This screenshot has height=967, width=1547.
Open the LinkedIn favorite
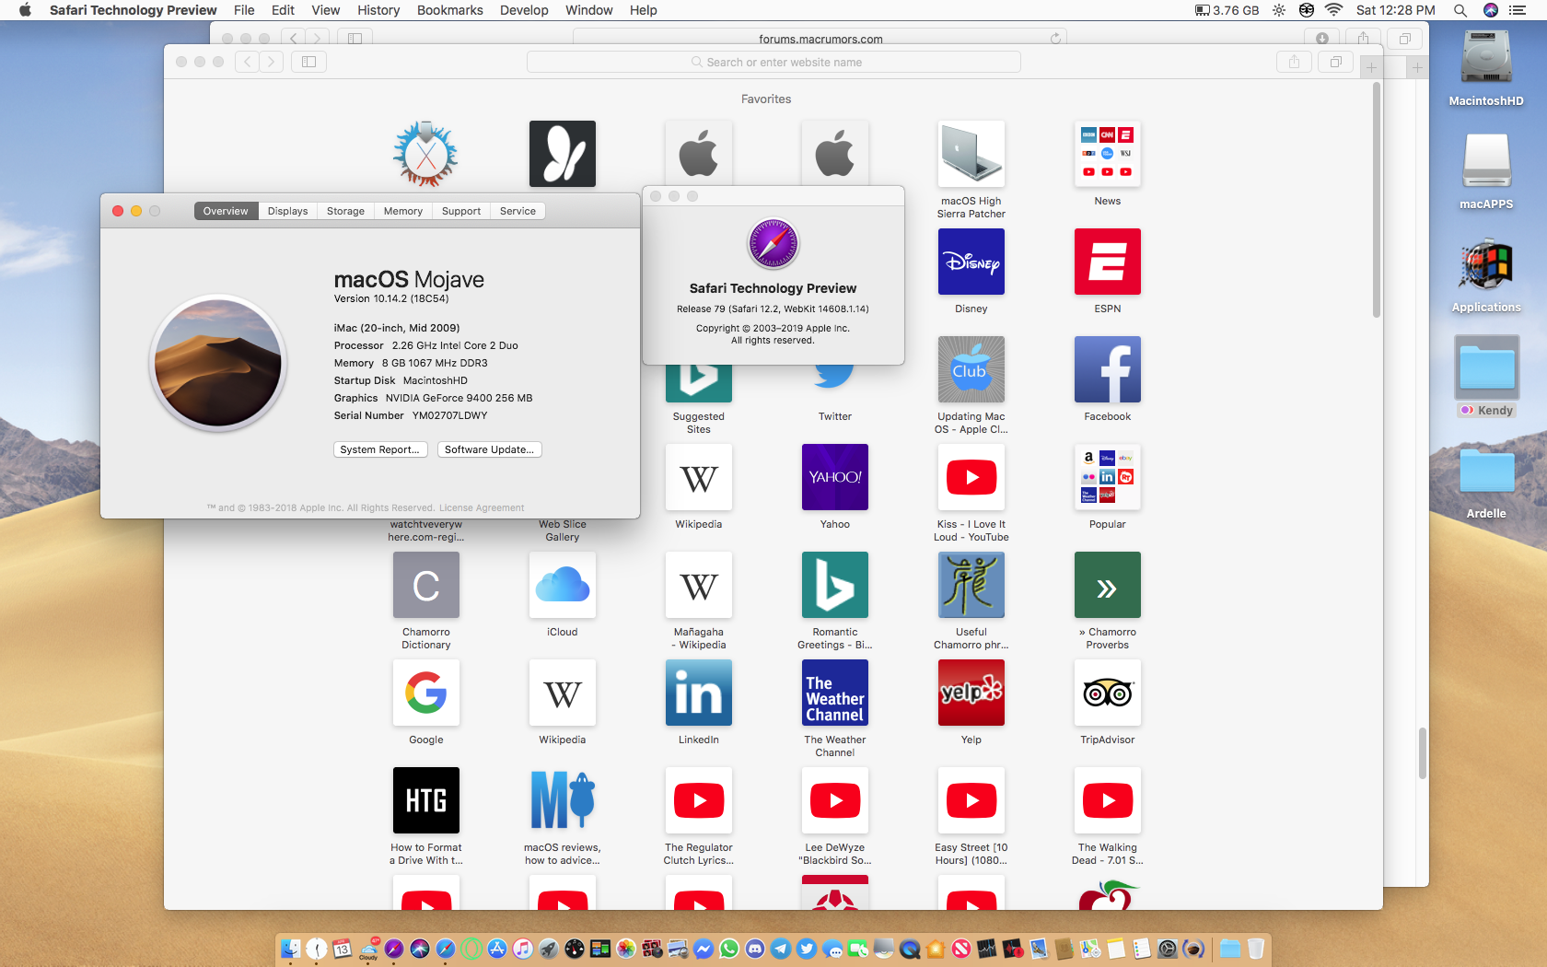698,693
